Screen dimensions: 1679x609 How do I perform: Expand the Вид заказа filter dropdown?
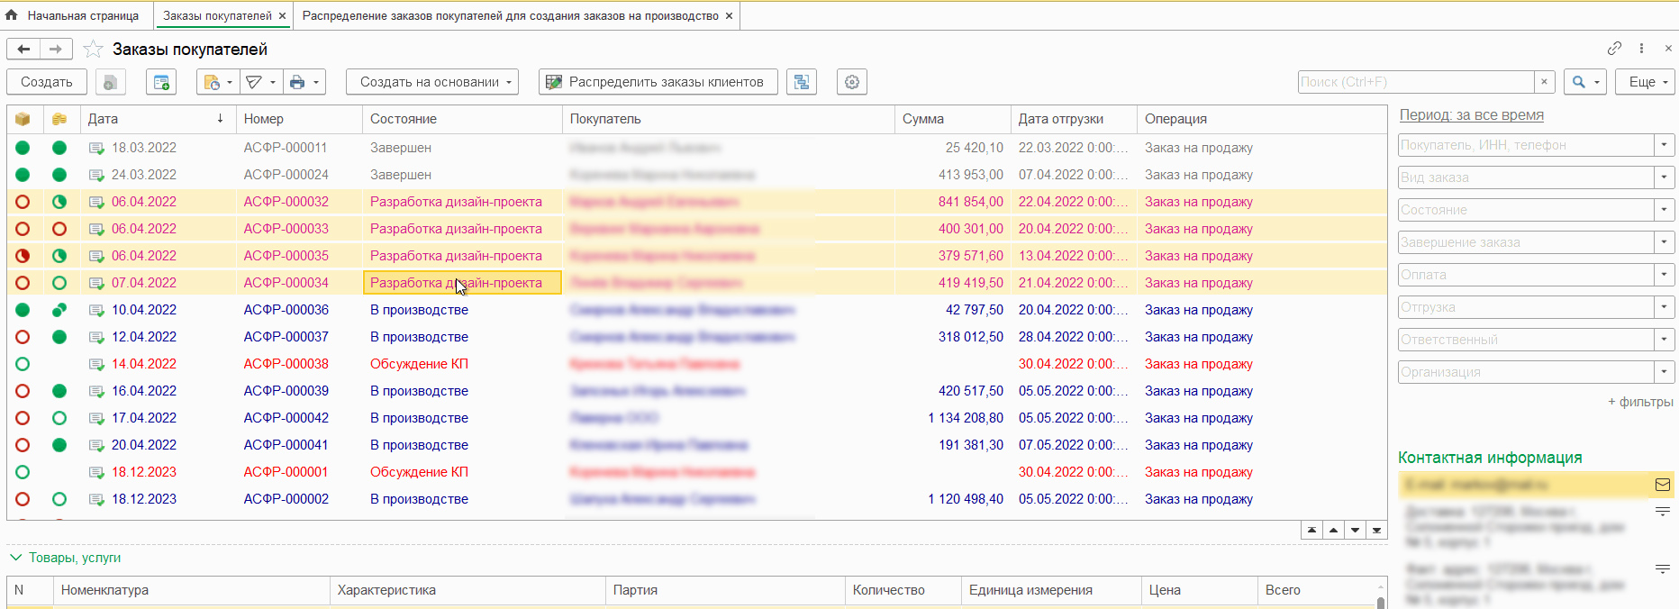click(x=1664, y=177)
